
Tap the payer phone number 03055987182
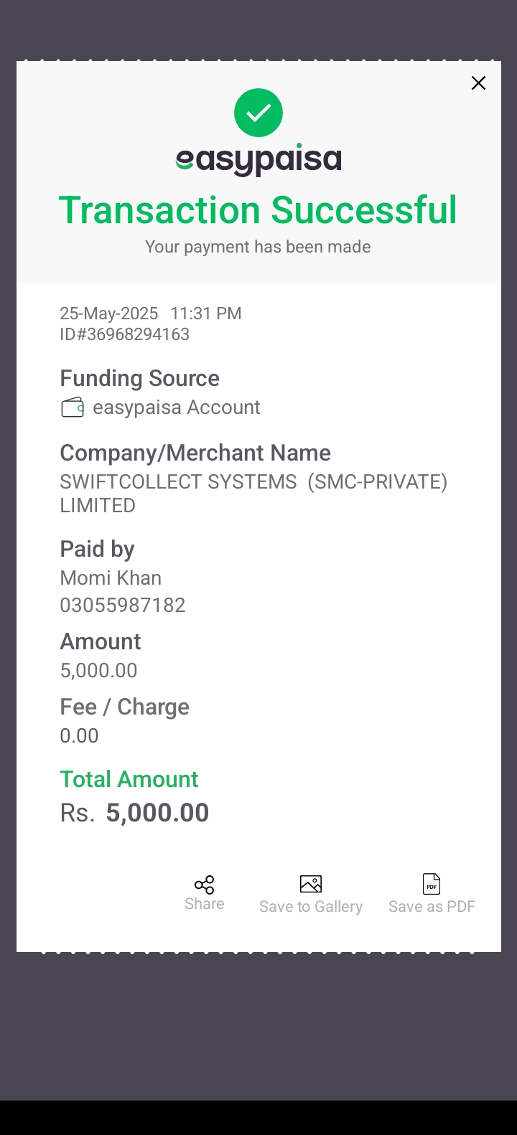click(123, 605)
